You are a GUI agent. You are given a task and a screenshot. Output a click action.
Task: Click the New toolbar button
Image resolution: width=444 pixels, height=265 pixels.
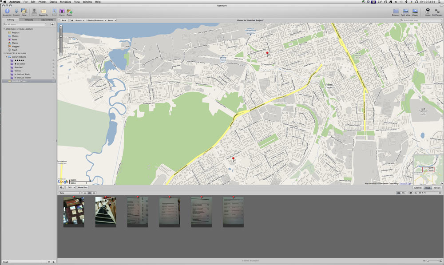(x=24, y=12)
